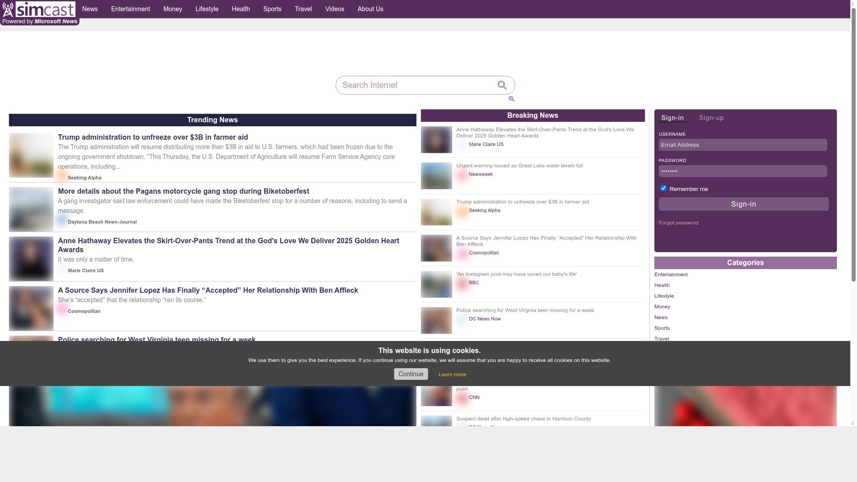Click the Forgot password link
This screenshot has height=482, width=857.
pyautogui.click(x=678, y=223)
